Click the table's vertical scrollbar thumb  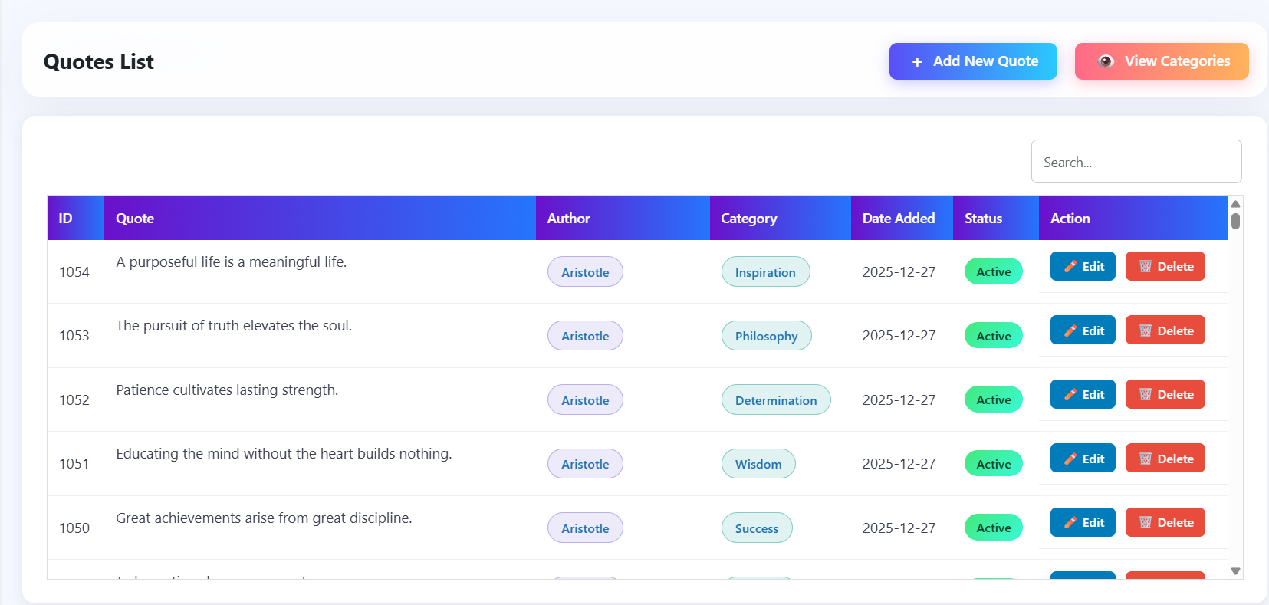1235,222
